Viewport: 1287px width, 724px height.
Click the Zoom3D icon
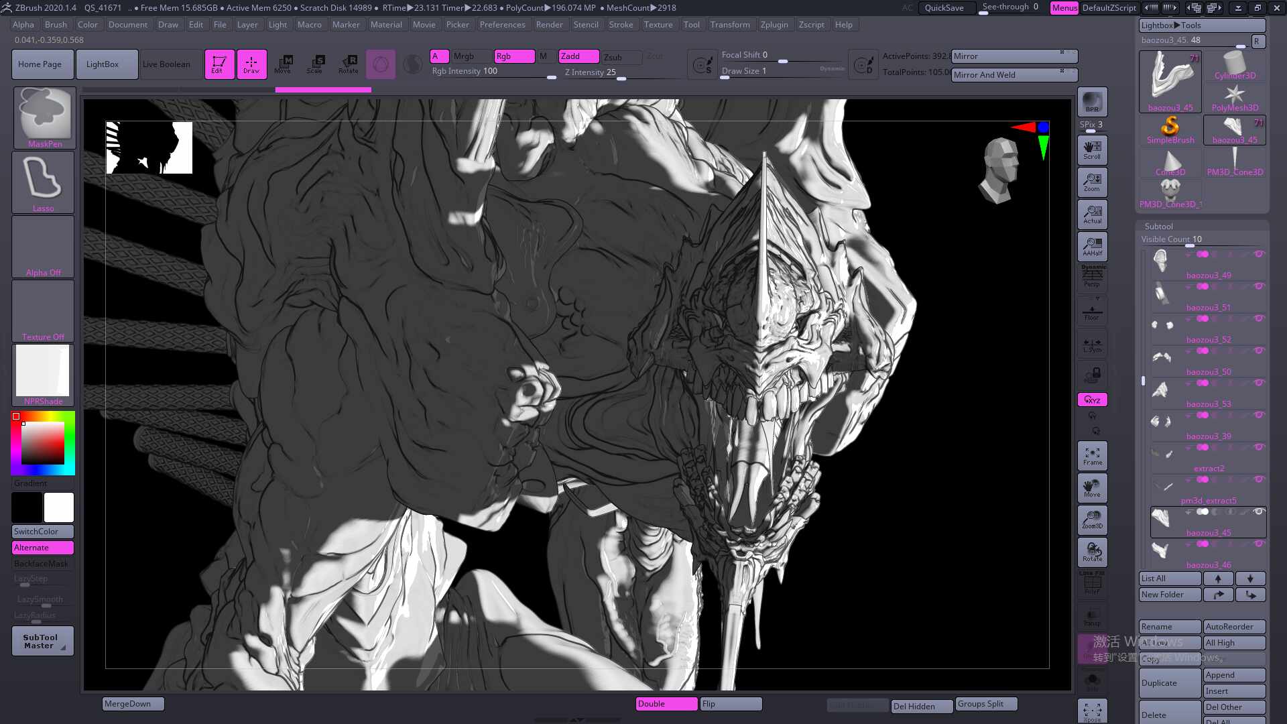pos(1092,520)
